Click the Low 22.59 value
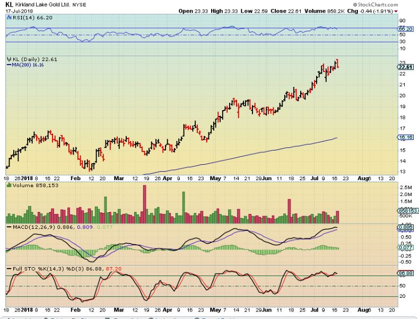 pyautogui.click(x=255, y=11)
